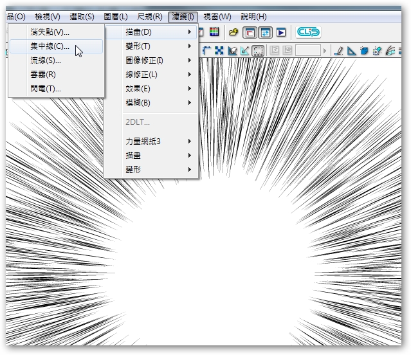This screenshot has width=411, height=355.
Task: Click the pen drawing line icon
Action: tap(338, 51)
